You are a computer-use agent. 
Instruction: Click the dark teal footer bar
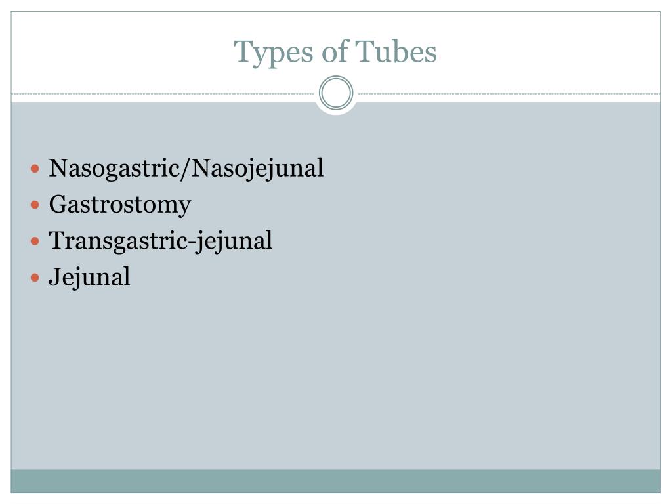coord(335,481)
